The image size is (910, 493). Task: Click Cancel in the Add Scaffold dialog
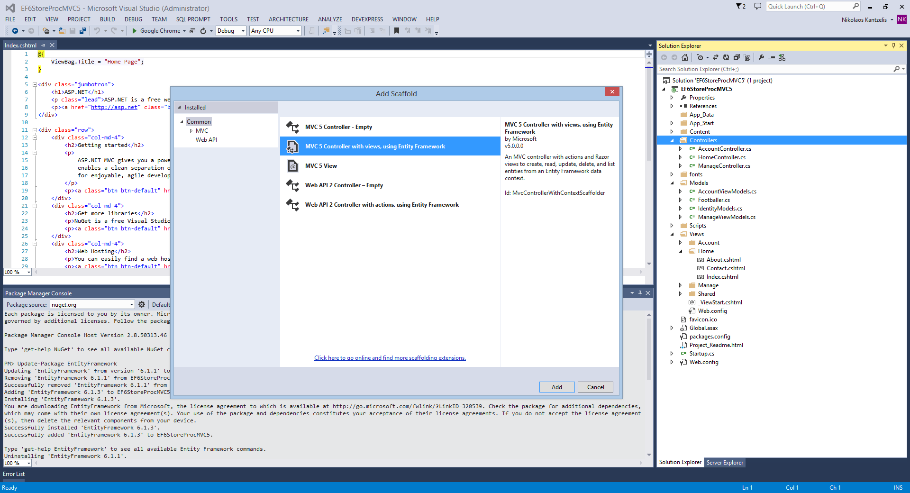595,387
